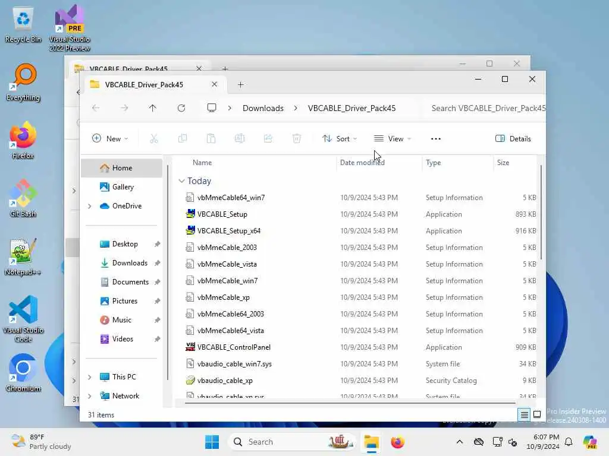The width and height of the screenshot is (609, 456).
Task: Select the Notepad++ desktop icon
Action: (23, 257)
